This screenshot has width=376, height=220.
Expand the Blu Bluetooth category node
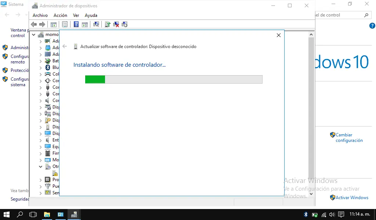tap(40, 68)
